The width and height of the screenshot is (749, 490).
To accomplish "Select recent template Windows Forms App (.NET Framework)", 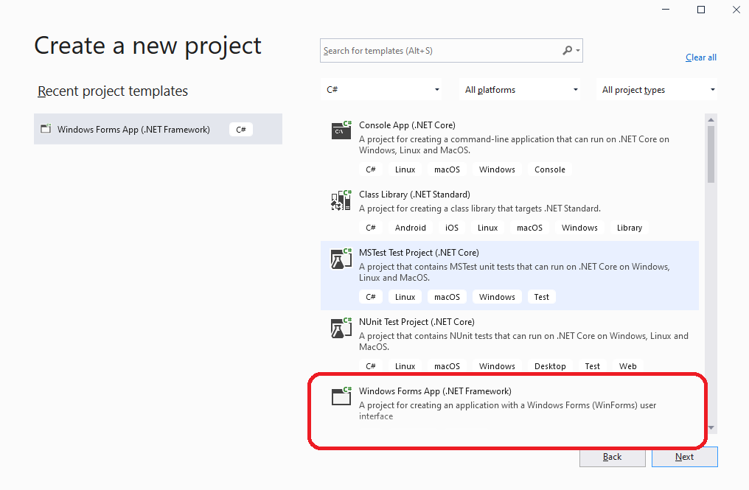I will click(x=158, y=129).
